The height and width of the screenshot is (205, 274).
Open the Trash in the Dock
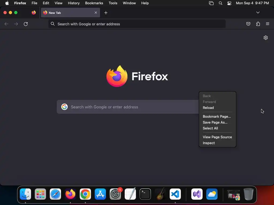(x=249, y=194)
